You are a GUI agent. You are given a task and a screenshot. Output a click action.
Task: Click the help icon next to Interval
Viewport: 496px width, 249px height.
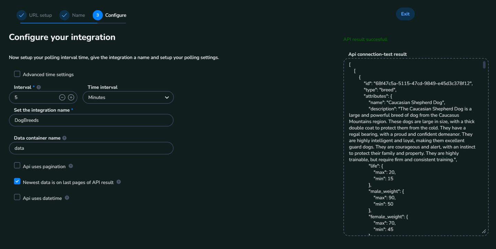pyautogui.click(x=39, y=87)
